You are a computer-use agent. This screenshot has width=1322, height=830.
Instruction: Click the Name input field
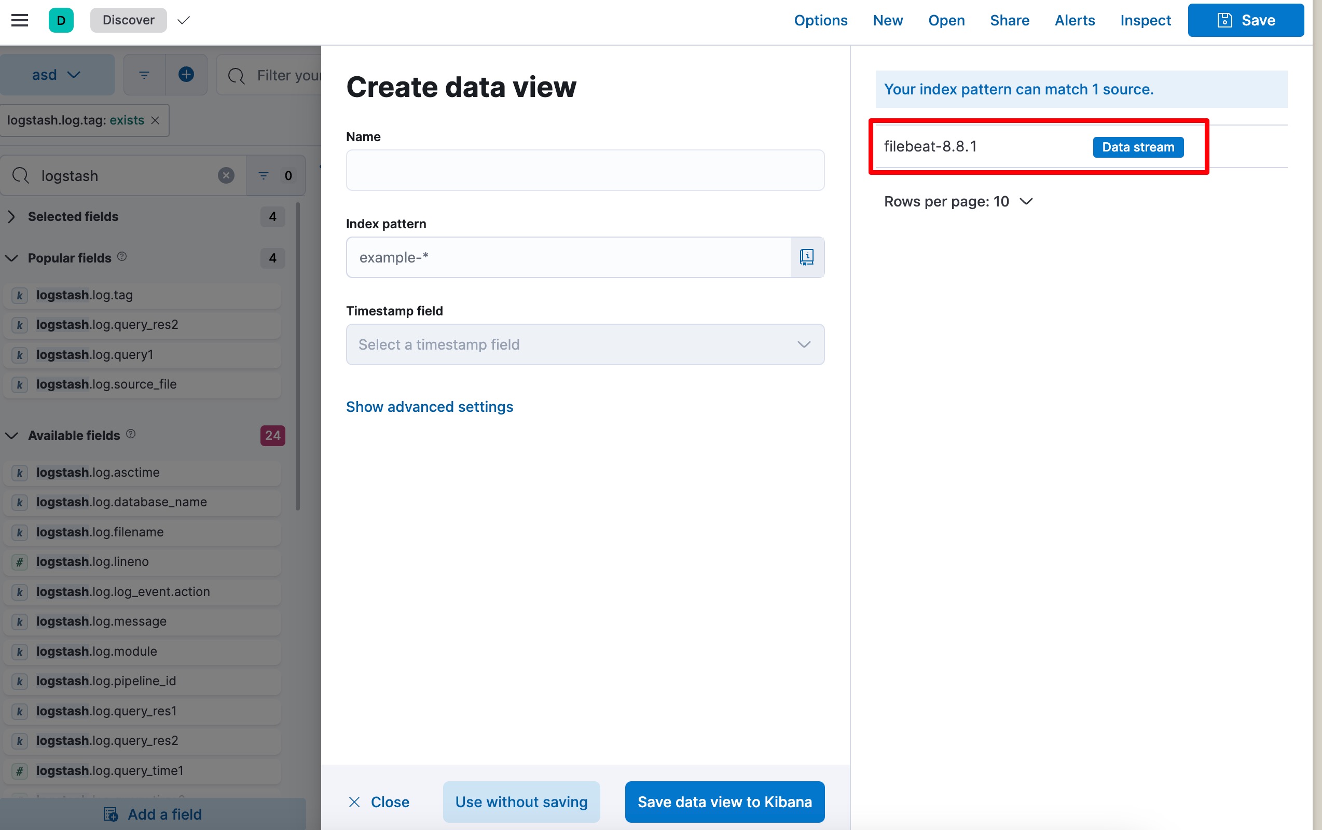coord(585,170)
